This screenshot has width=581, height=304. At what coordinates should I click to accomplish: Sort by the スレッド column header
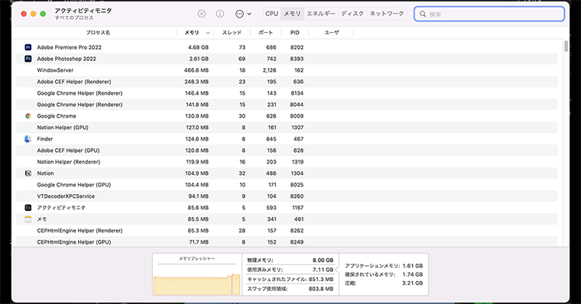(x=232, y=33)
